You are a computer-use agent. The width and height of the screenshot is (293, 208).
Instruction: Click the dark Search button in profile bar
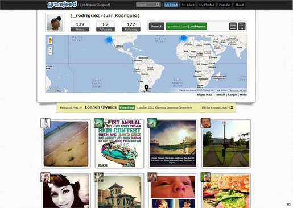pyautogui.click(x=156, y=26)
